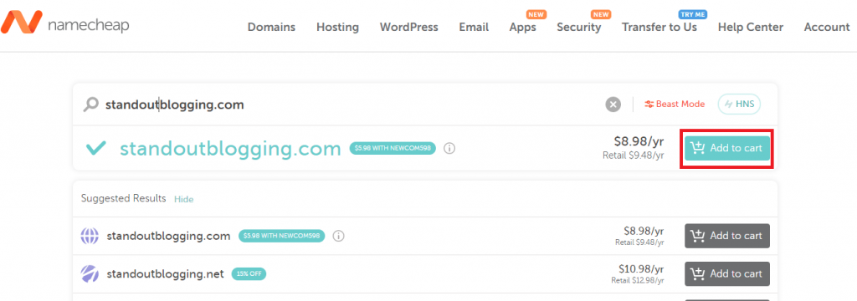857x301 pixels.
Task: Click $5.98 WITH NEWCOM598 badge in suggested row
Action: [x=281, y=236]
